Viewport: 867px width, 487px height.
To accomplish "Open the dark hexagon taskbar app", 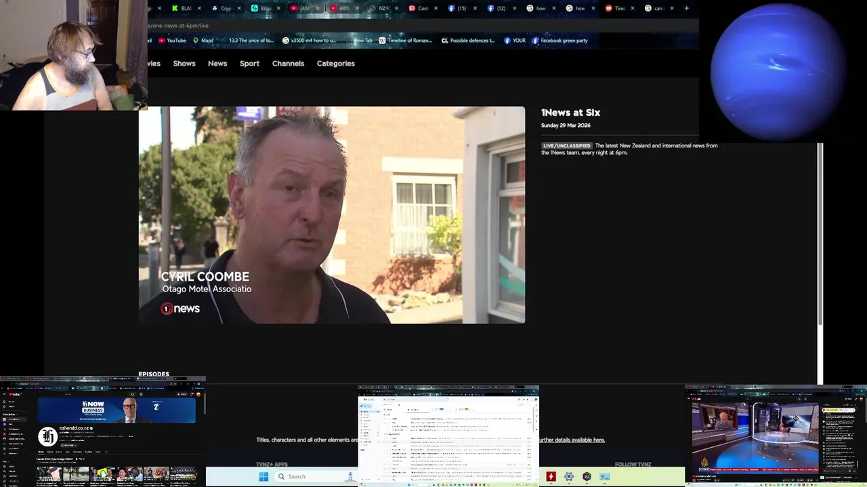I will [587, 477].
